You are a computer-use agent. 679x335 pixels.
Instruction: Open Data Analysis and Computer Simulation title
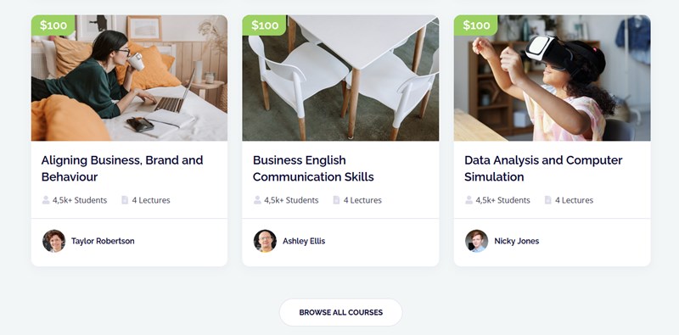pos(543,169)
